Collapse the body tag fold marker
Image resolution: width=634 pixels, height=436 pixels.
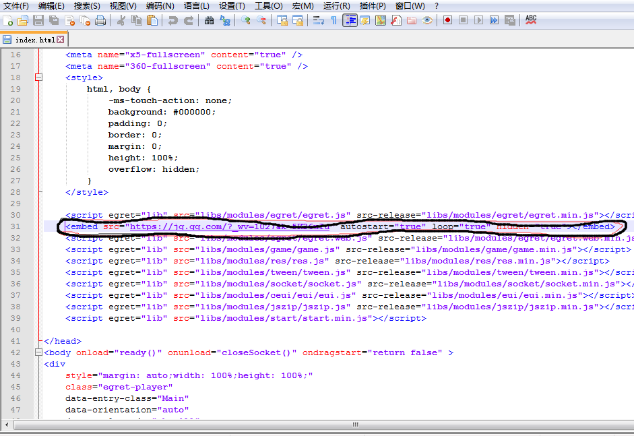tap(39, 352)
